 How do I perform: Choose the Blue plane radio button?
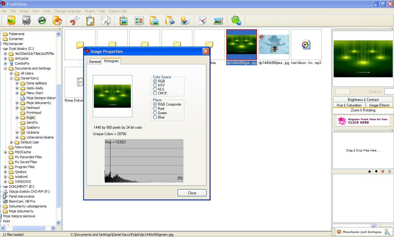point(155,117)
